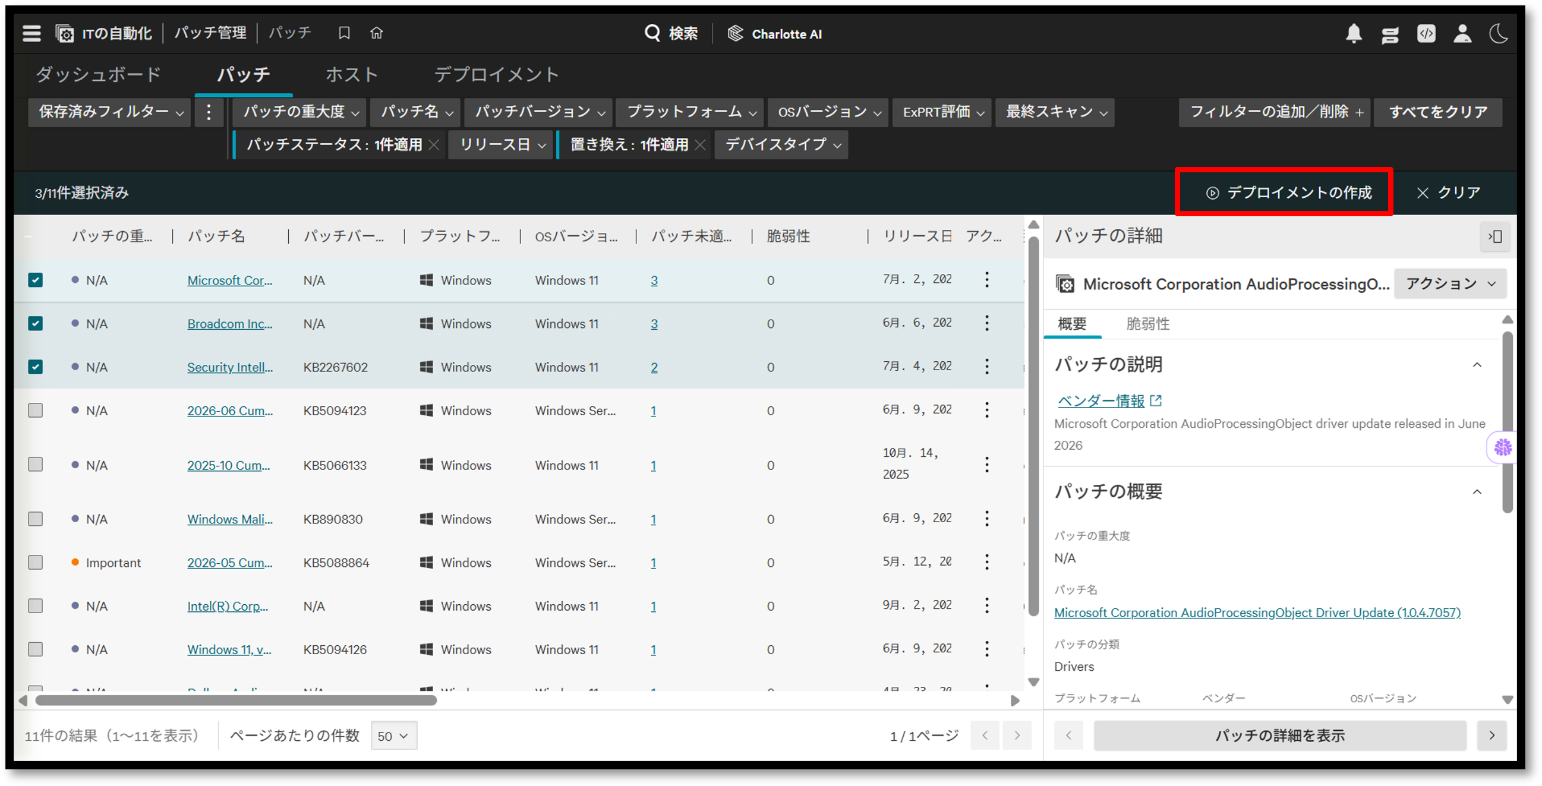Open row actions for KB890830 patch

click(987, 519)
